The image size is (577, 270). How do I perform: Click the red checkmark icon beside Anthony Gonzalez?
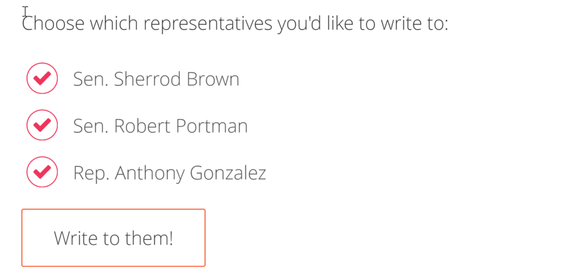point(42,172)
